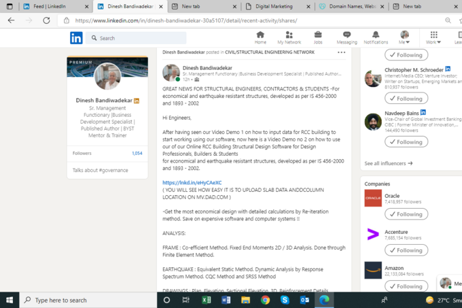Open Task View icon in taskbar
This screenshot has height=308, width=462.
[186, 300]
